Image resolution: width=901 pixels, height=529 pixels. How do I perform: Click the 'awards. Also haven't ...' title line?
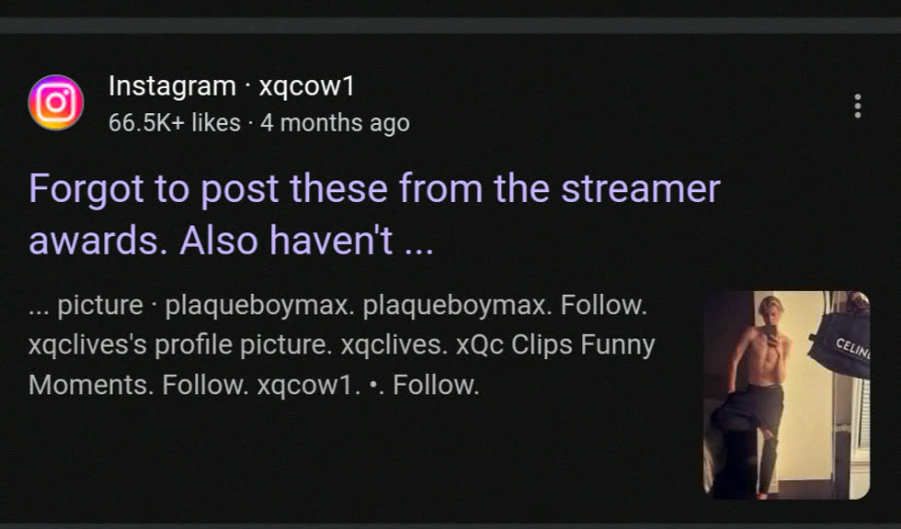231,240
